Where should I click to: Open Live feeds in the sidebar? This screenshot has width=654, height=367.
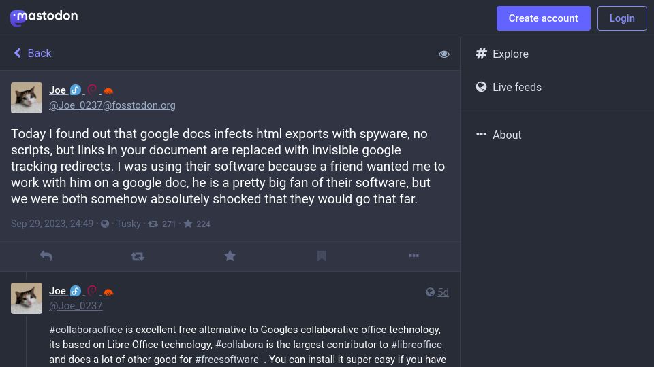[508, 87]
